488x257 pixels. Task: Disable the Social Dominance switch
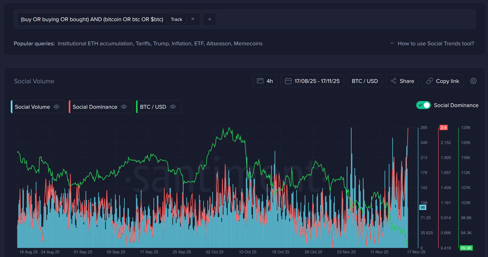tap(423, 105)
